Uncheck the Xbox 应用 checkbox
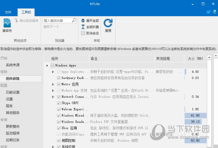This screenshot has width=218, height=148. pyautogui.click(x=59, y=128)
